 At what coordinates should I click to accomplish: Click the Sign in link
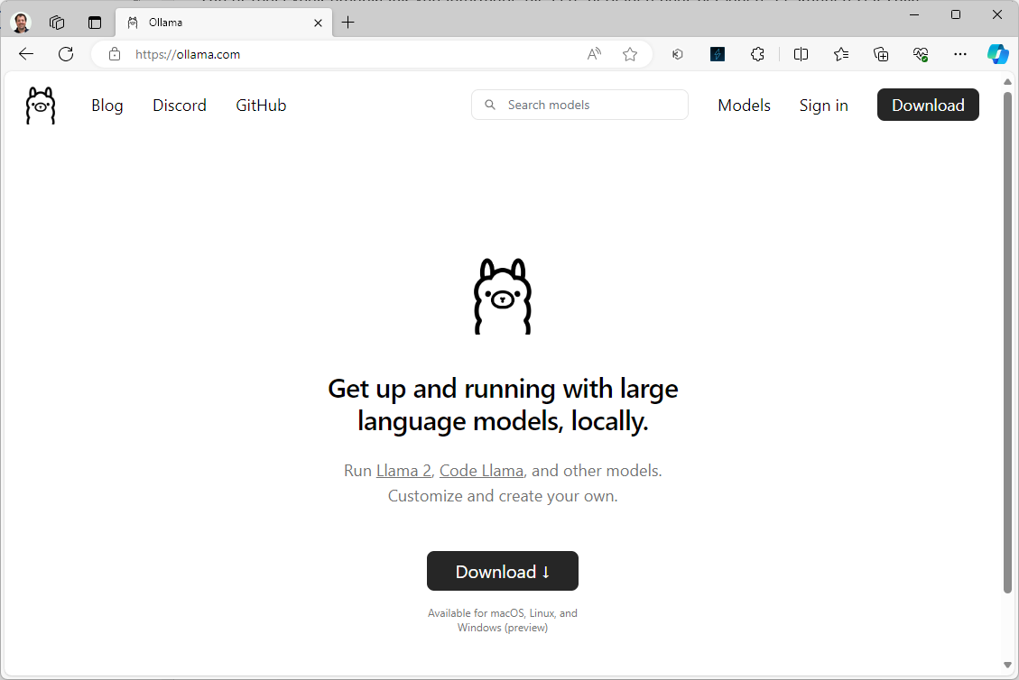(x=823, y=106)
